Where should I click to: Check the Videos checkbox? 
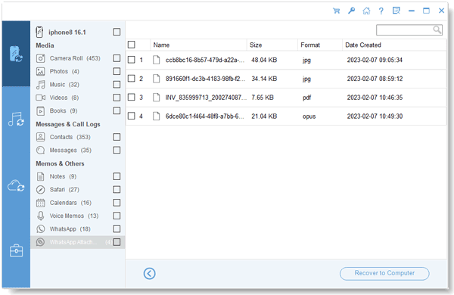click(x=117, y=98)
